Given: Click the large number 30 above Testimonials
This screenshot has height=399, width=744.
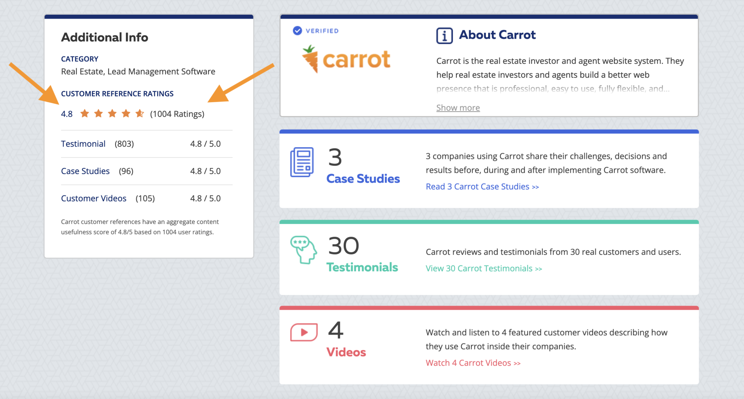Looking at the screenshot, I should pyautogui.click(x=344, y=246).
